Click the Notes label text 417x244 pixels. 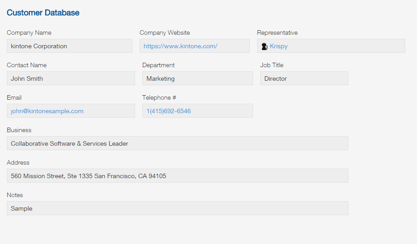(x=15, y=195)
